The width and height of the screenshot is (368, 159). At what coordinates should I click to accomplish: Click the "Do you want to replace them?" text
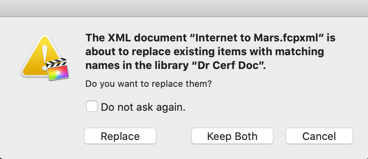coord(149,84)
